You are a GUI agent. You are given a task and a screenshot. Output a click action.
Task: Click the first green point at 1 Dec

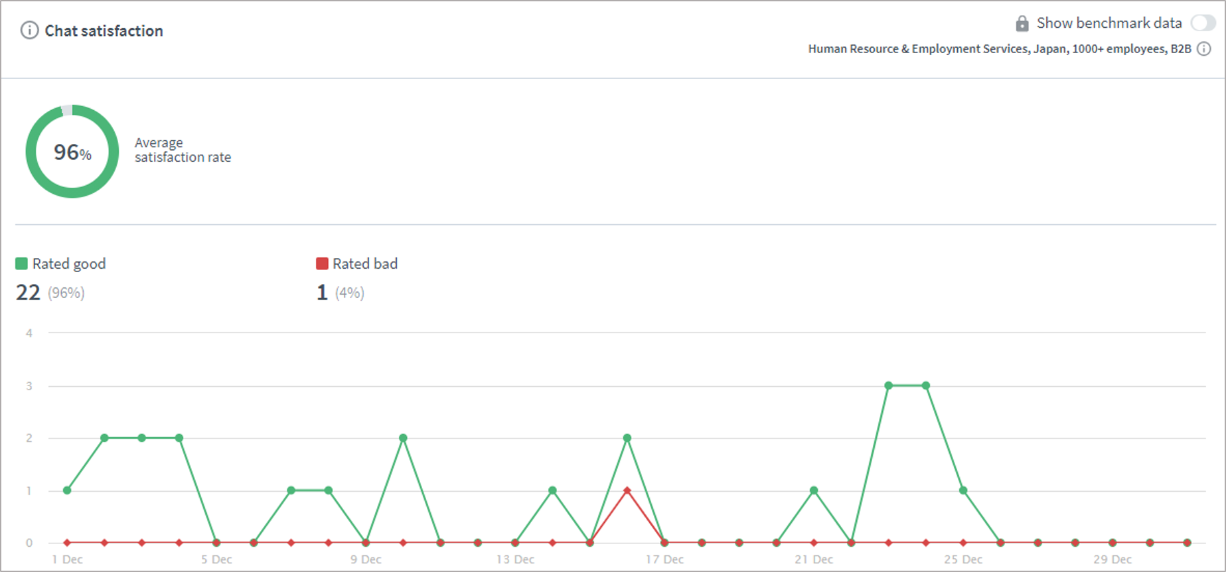[x=67, y=490]
